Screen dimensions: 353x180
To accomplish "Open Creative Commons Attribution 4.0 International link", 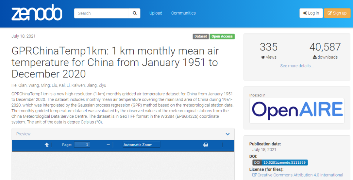I will point(300,175).
